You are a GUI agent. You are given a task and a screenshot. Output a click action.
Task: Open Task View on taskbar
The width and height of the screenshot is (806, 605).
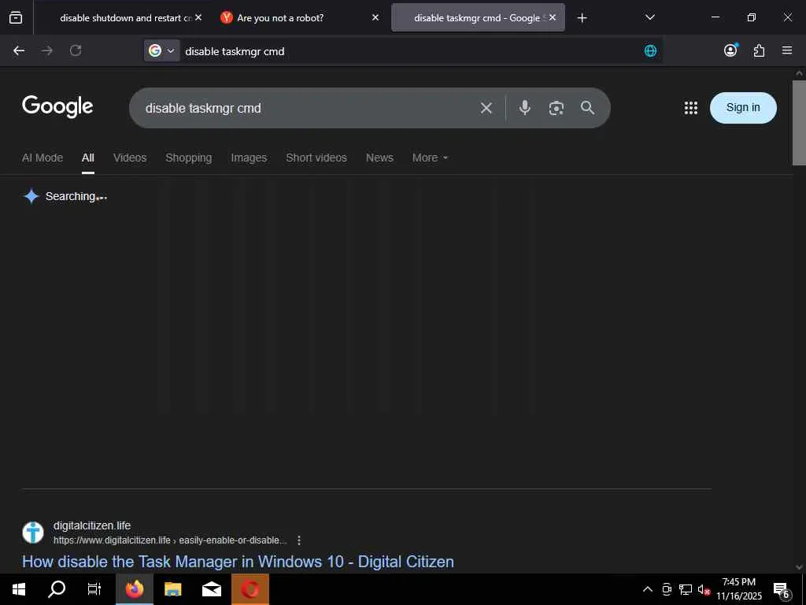click(94, 589)
